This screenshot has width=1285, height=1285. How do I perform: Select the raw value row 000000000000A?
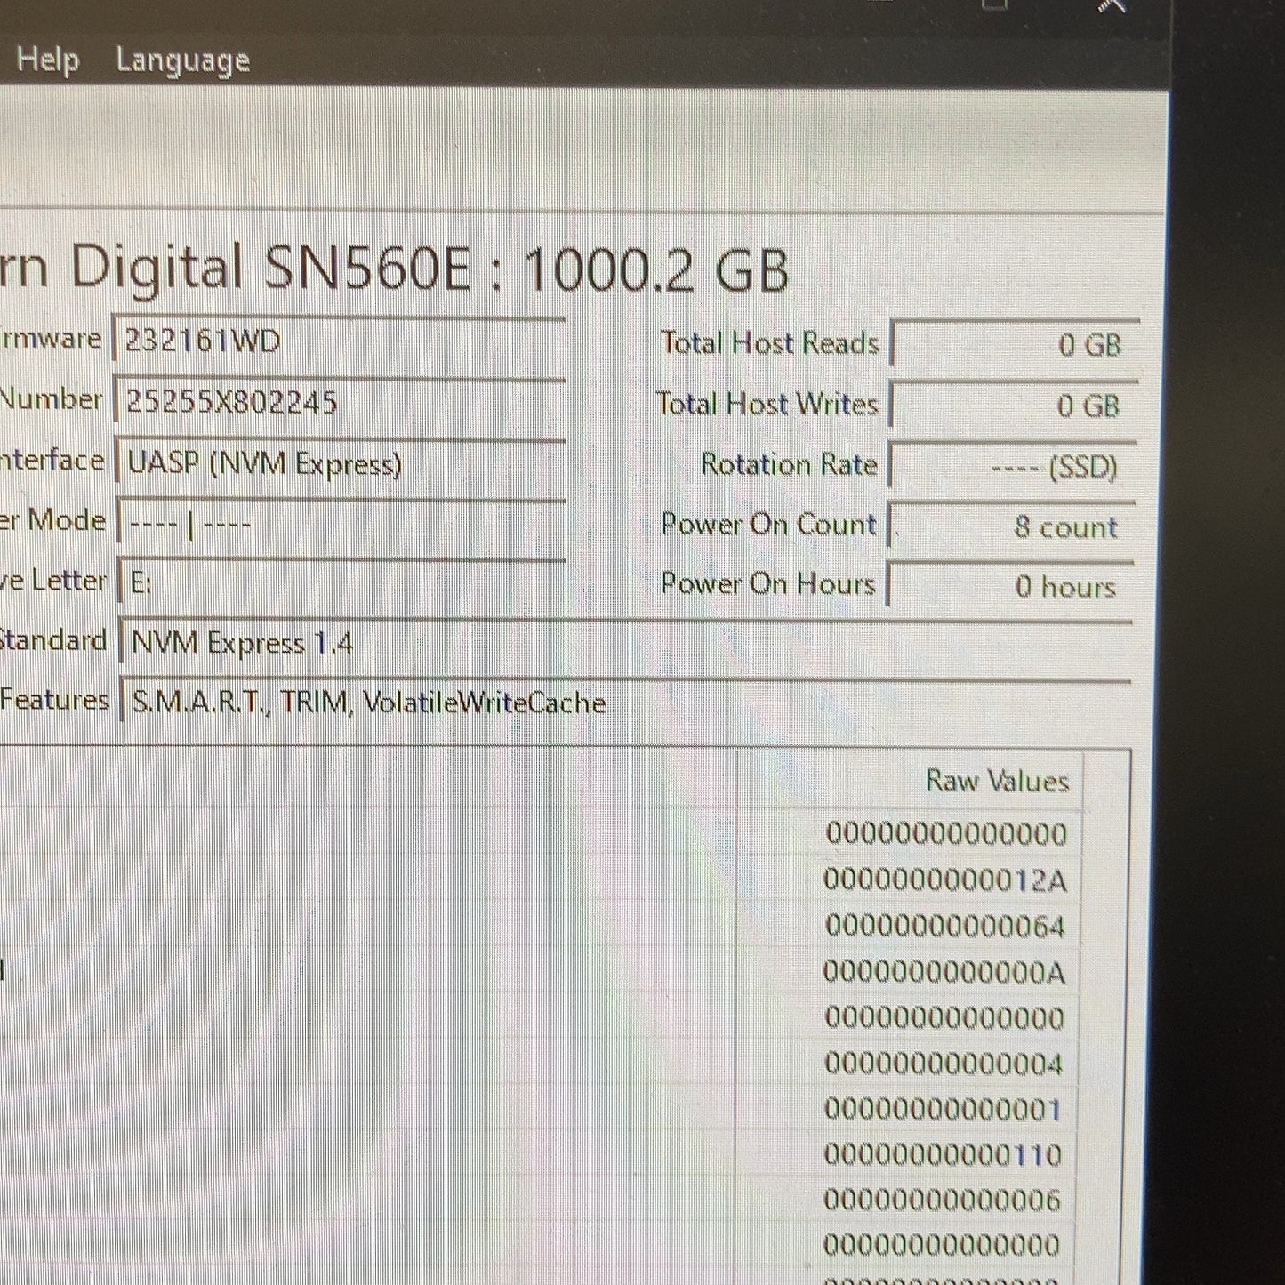click(944, 972)
